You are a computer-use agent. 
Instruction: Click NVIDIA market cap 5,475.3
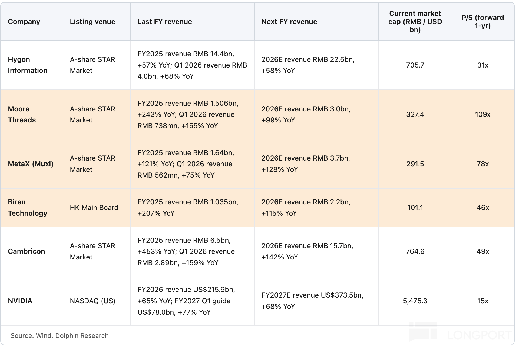[x=415, y=301]
